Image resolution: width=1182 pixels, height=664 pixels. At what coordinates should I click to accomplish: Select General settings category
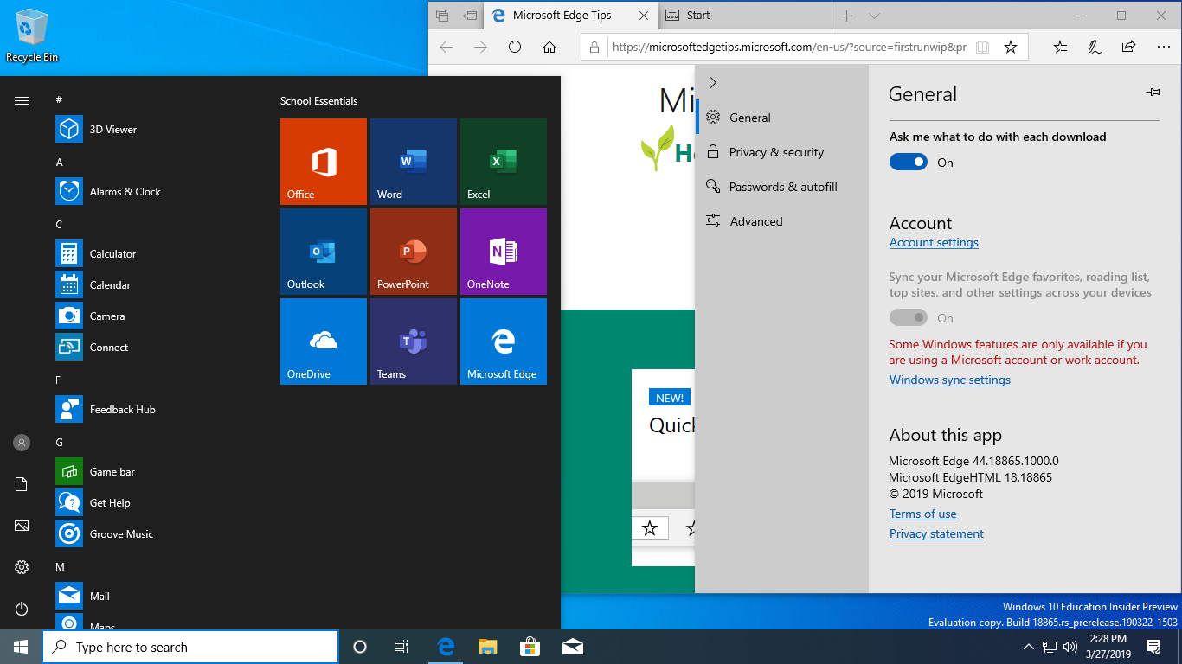(x=781, y=118)
